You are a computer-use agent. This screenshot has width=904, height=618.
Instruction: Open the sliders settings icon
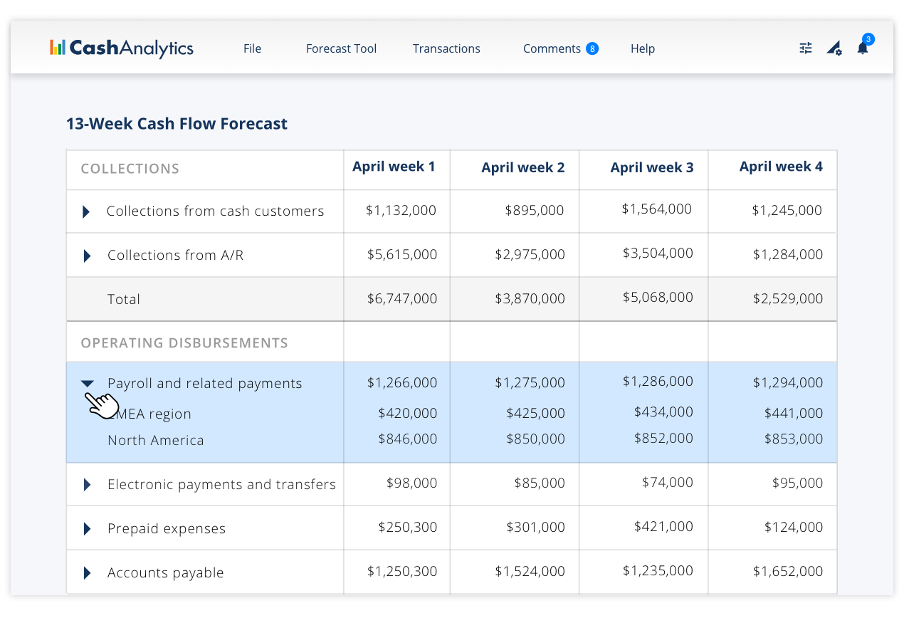tap(806, 48)
